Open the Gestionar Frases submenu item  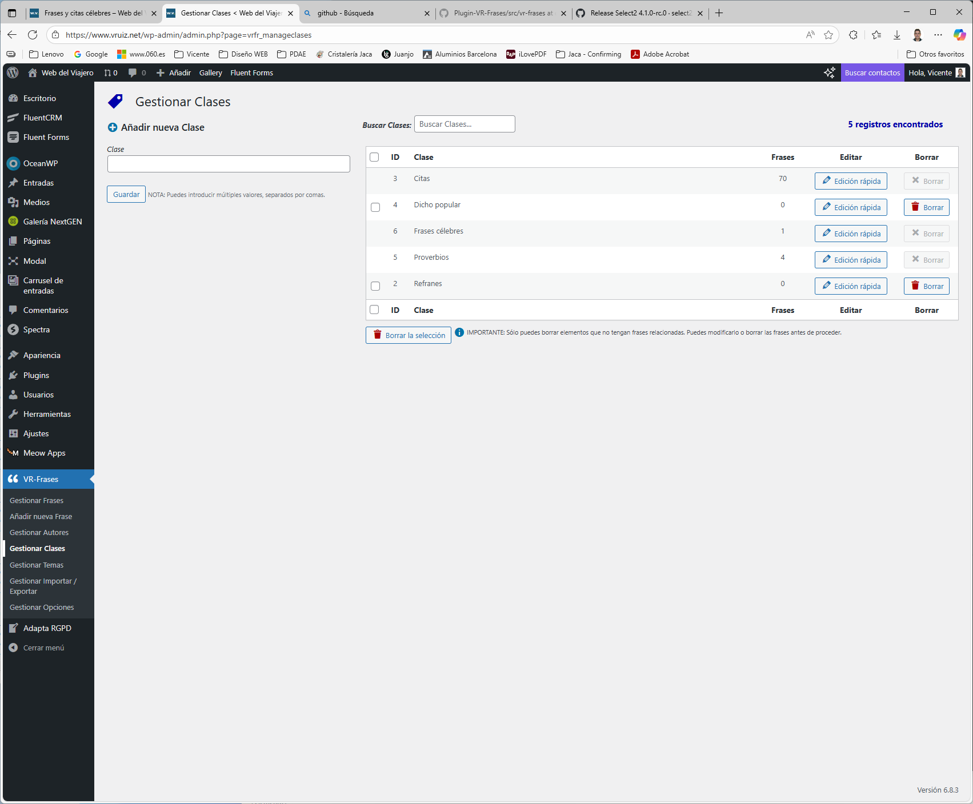[36, 500]
